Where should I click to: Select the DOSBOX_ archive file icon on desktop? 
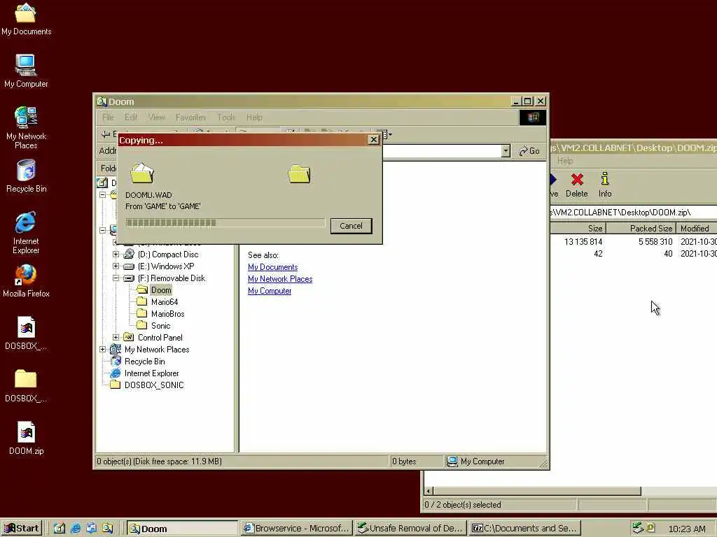(x=26, y=334)
